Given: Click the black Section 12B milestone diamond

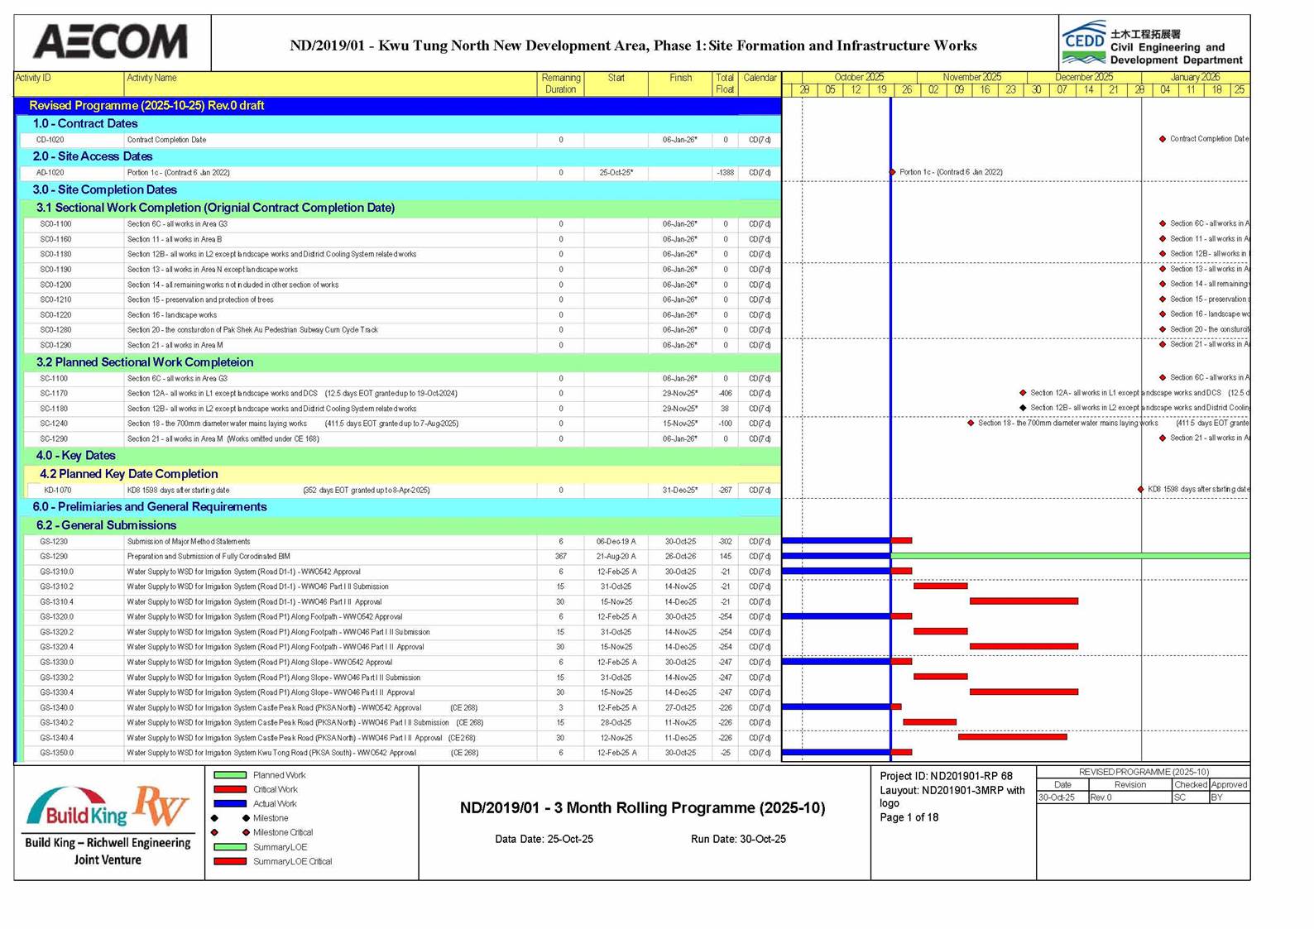Looking at the screenshot, I should (x=1023, y=408).
